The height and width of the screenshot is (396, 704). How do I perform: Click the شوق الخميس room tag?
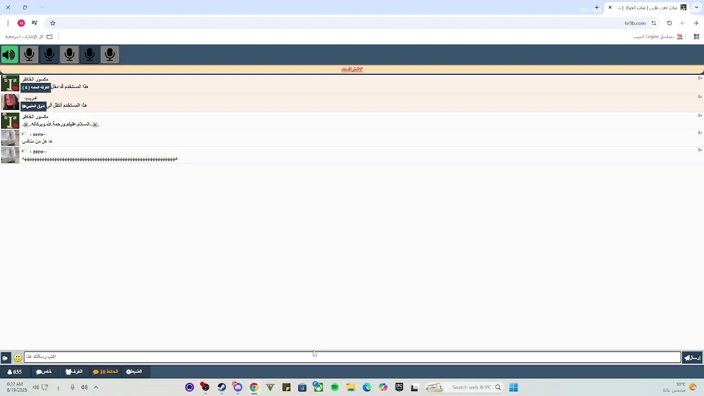click(34, 106)
